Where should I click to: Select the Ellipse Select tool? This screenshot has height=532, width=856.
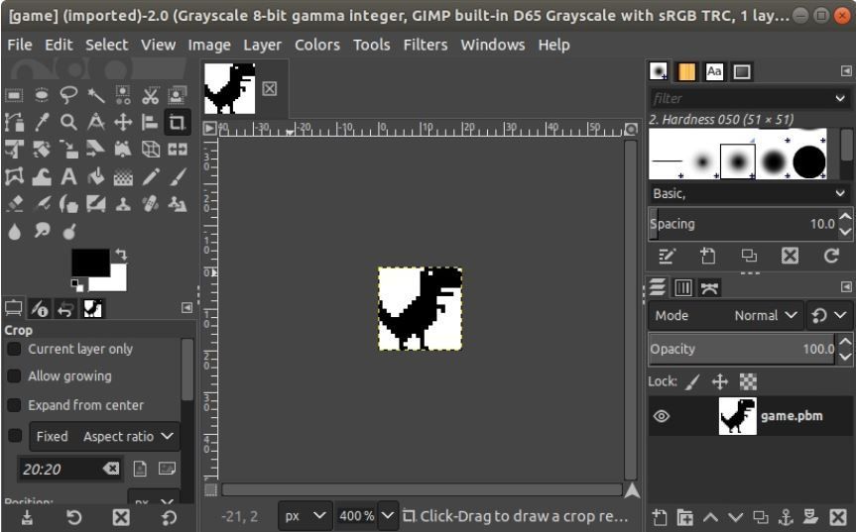tap(42, 95)
